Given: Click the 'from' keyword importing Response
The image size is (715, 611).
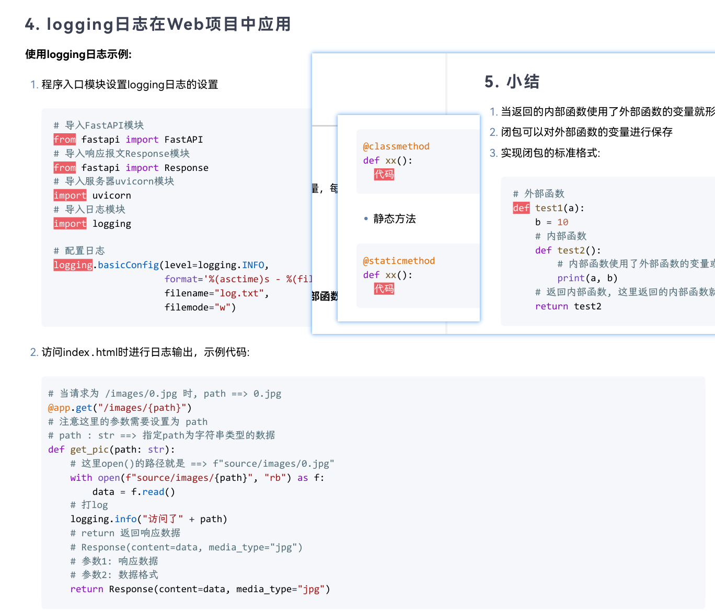Looking at the screenshot, I should point(64,167).
